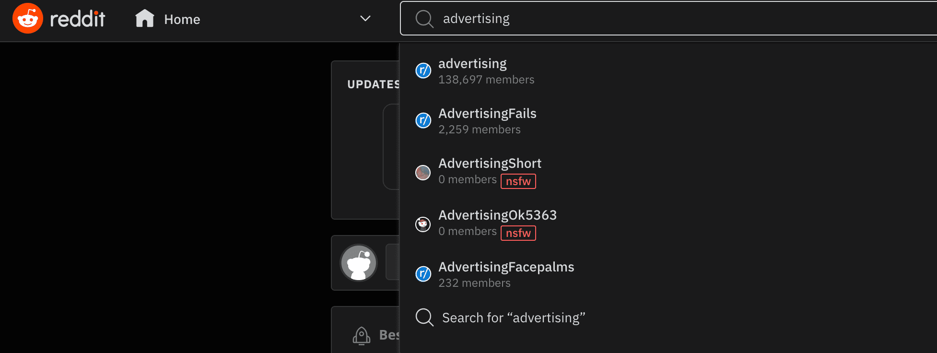Click the magnifying glass in search bar
The image size is (937, 353).
(x=423, y=19)
